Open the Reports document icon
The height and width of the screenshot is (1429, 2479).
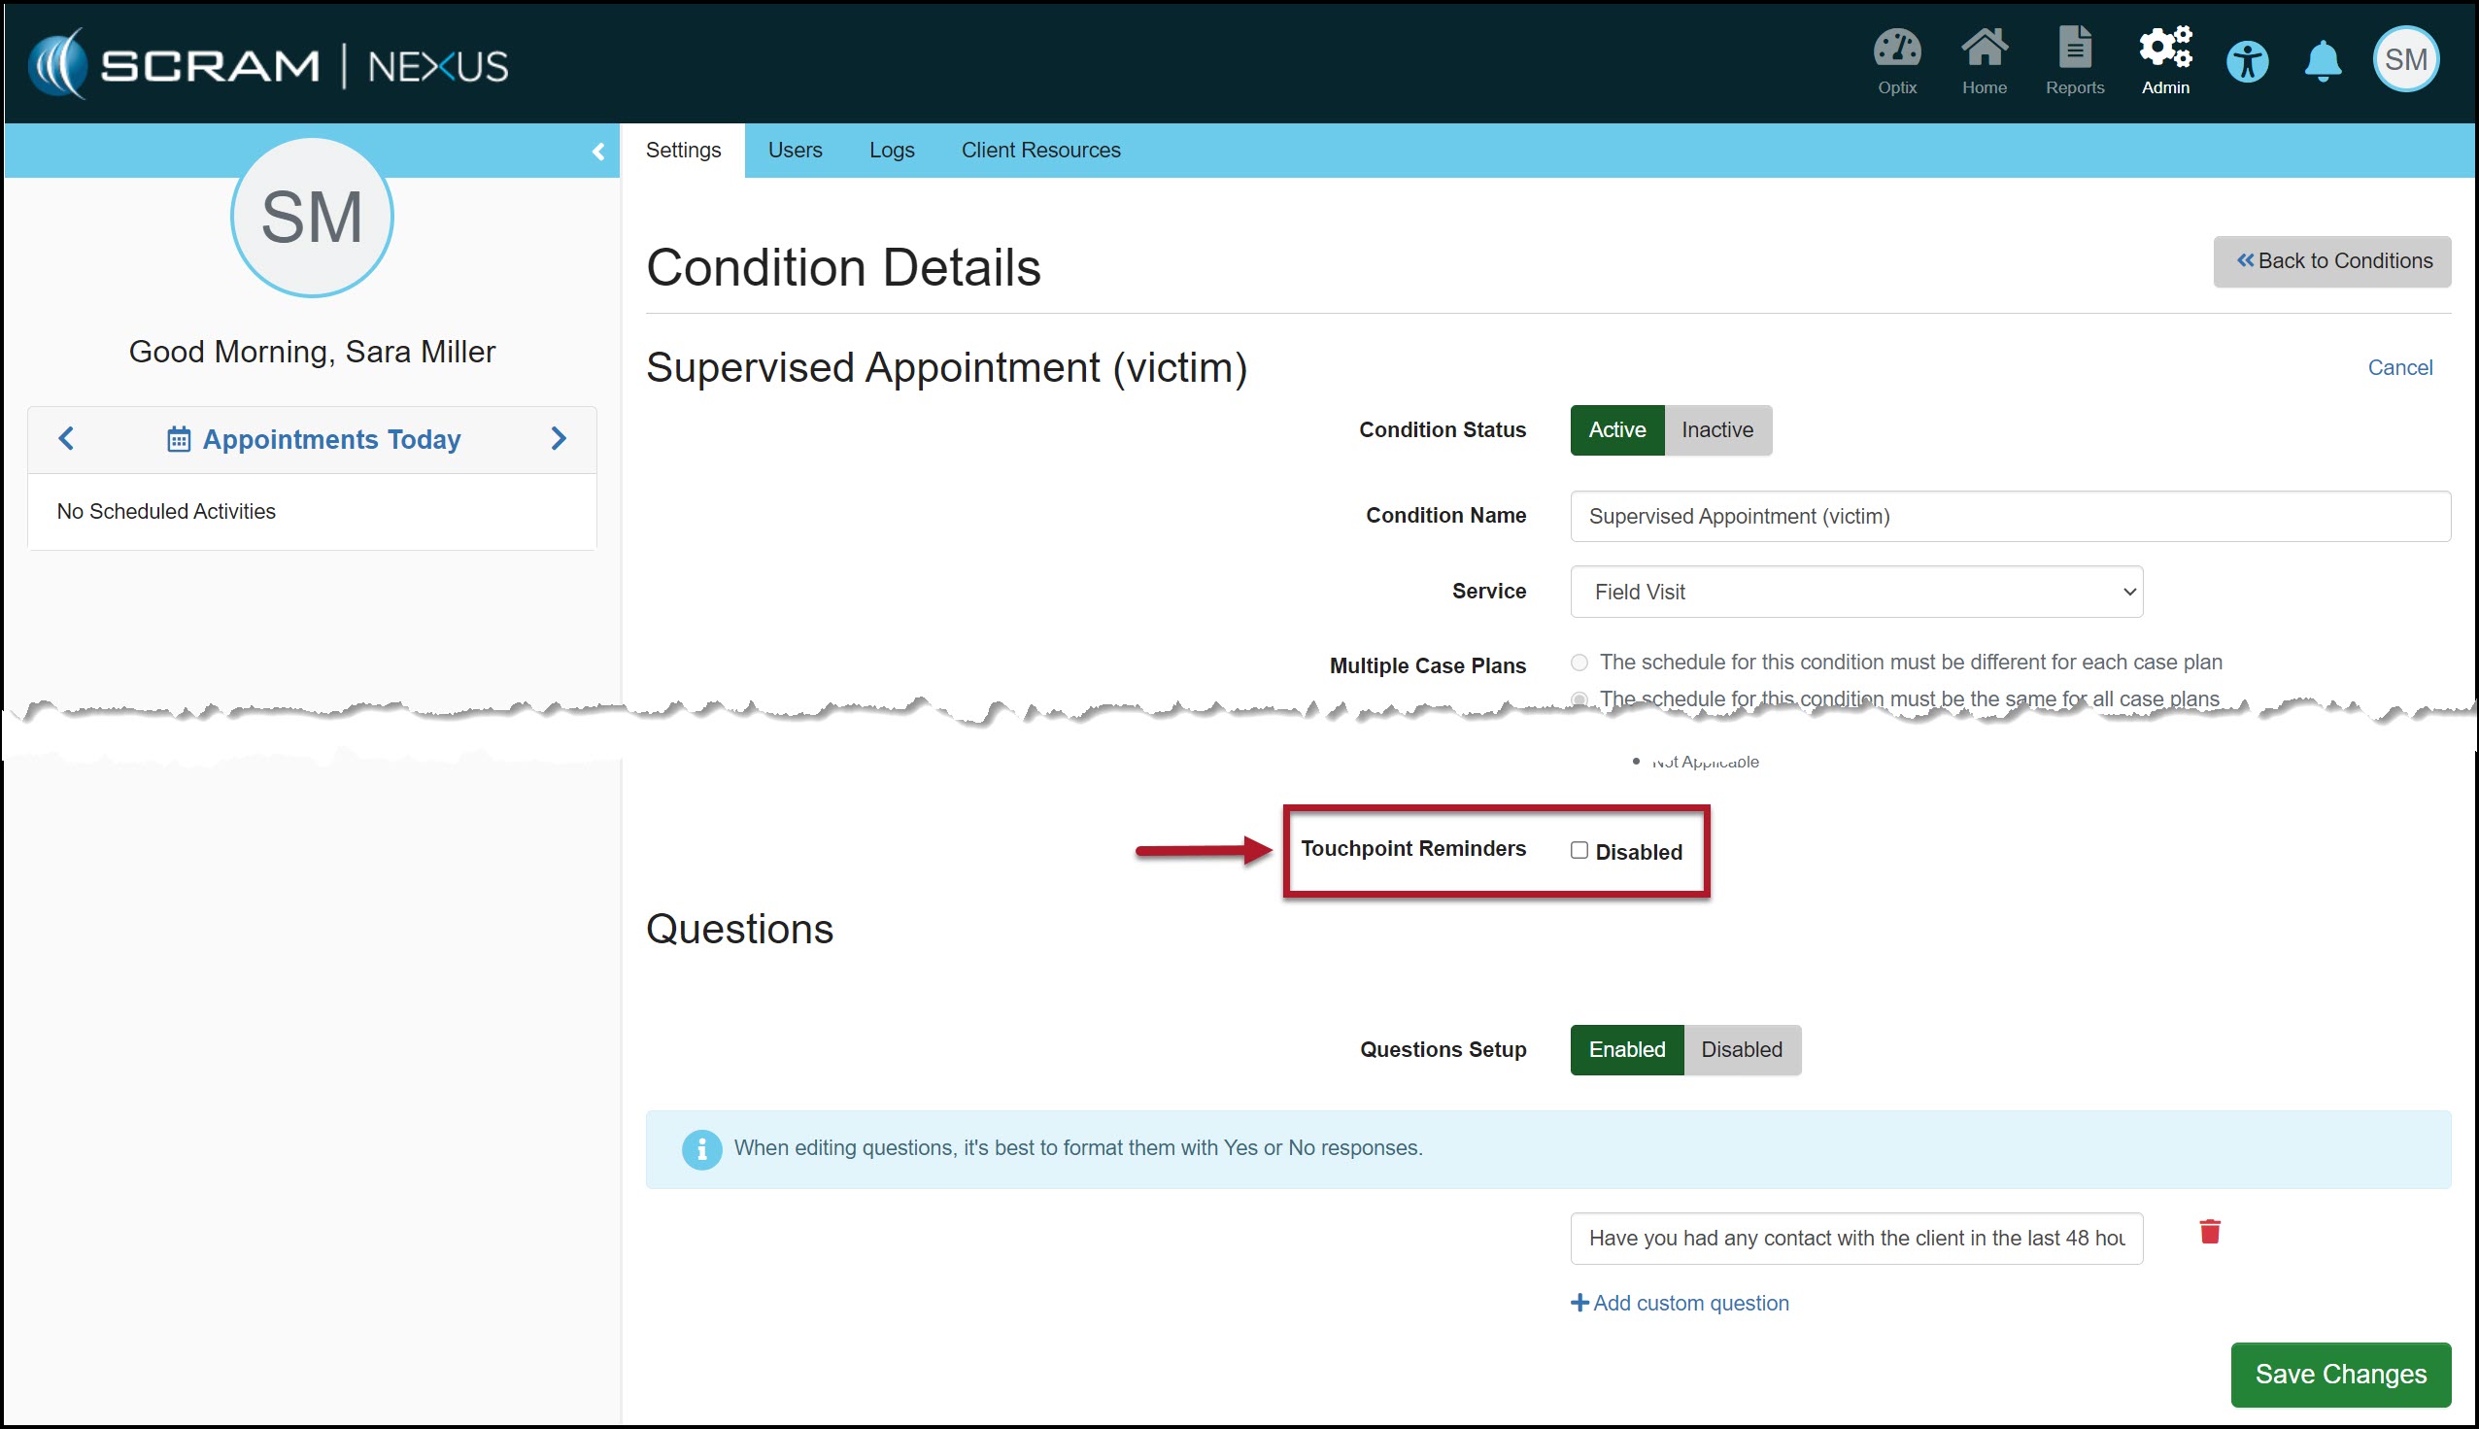[2074, 60]
